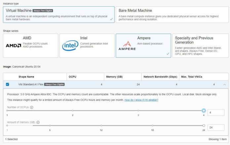Click the Amount of memory slider handle
The height and width of the screenshot is (145, 230).
point(204,126)
